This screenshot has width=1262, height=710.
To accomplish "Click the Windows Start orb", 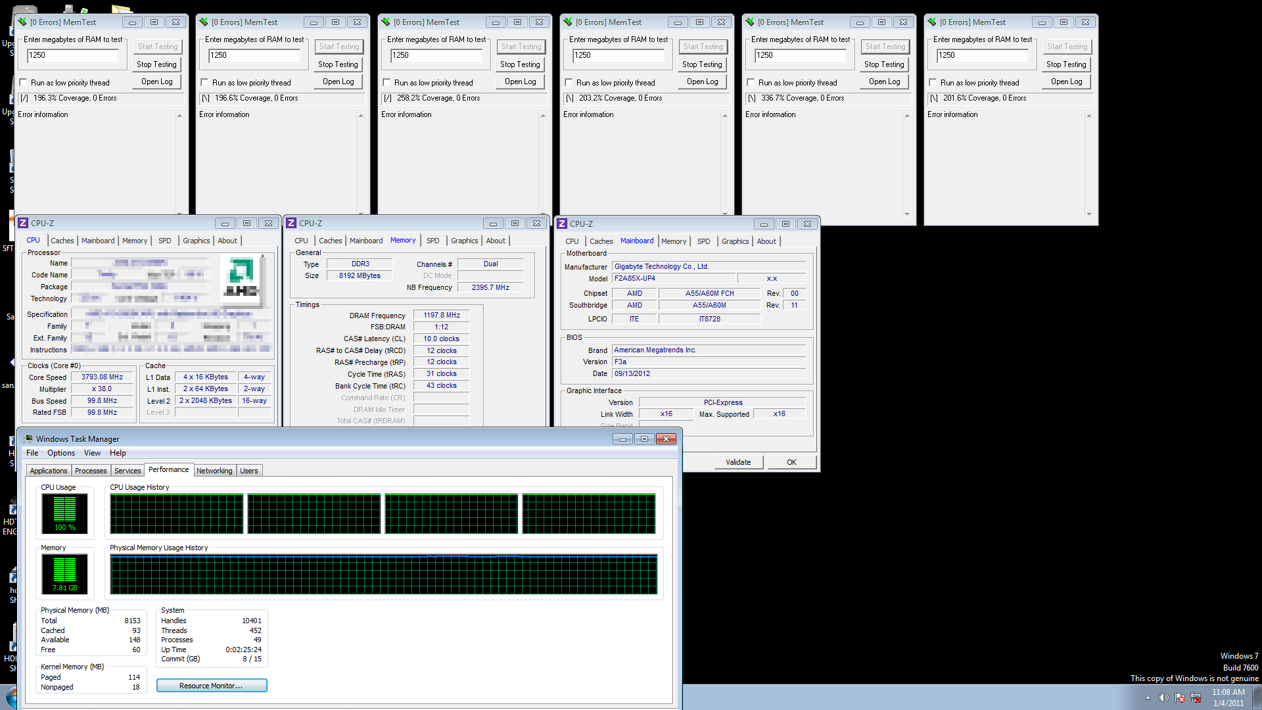I will coord(11,697).
